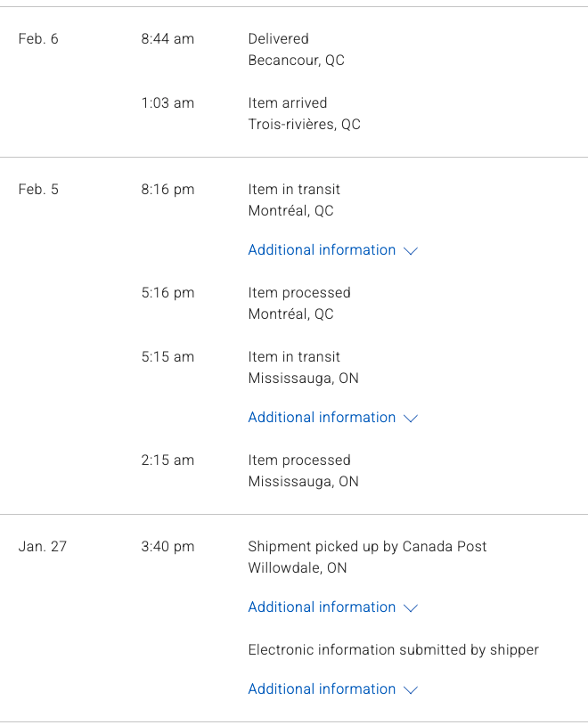The height and width of the screenshot is (725, 588).
Task: Expand Additional information for 8:16 pm event
Action: (322, 250)
